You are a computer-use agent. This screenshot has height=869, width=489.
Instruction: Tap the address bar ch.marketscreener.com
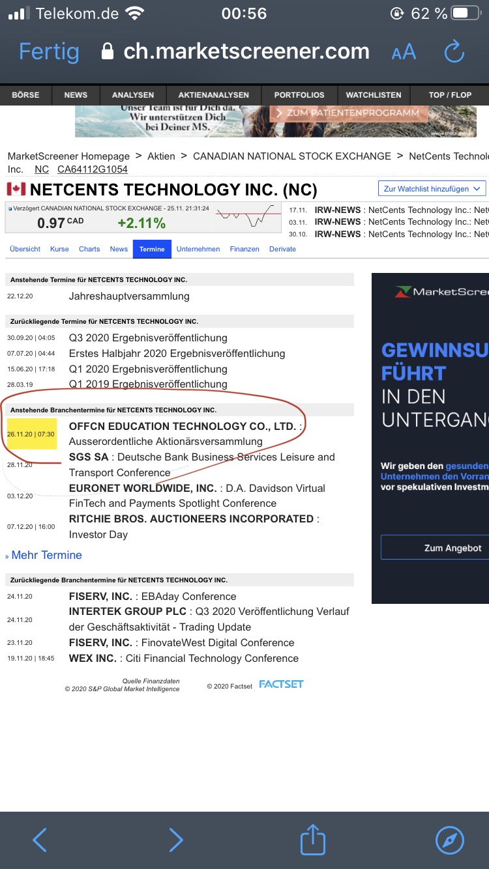coord(235,51)
